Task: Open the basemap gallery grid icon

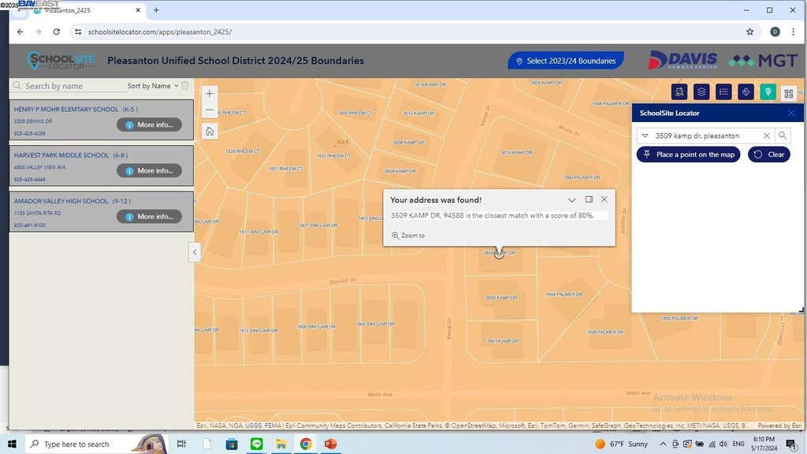Action: pos(788,94)
